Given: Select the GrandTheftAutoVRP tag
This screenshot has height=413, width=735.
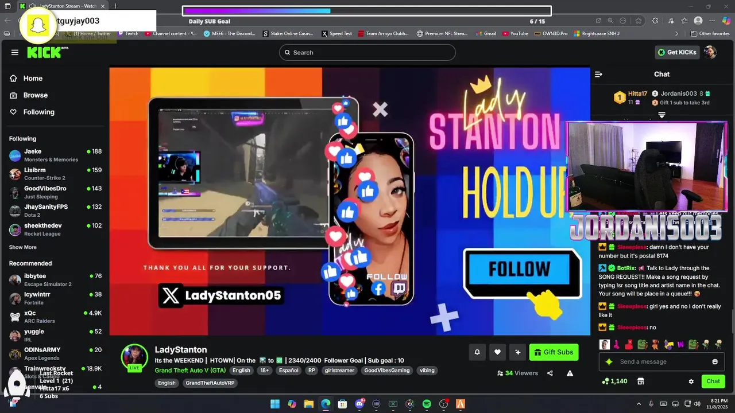Looking at the screenshot, I should tap(210, 383).
